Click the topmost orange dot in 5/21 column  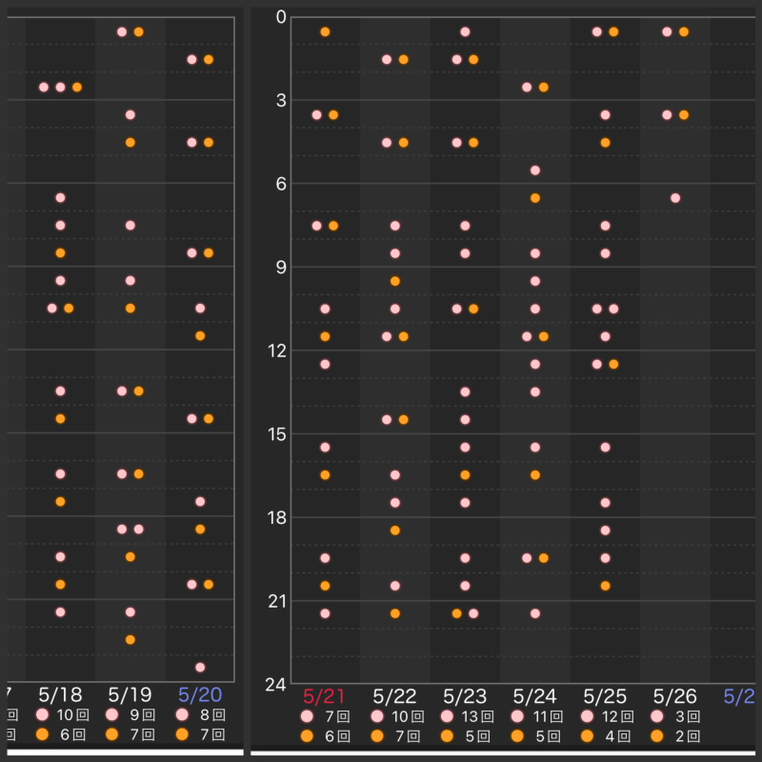(x=325, y=32)
